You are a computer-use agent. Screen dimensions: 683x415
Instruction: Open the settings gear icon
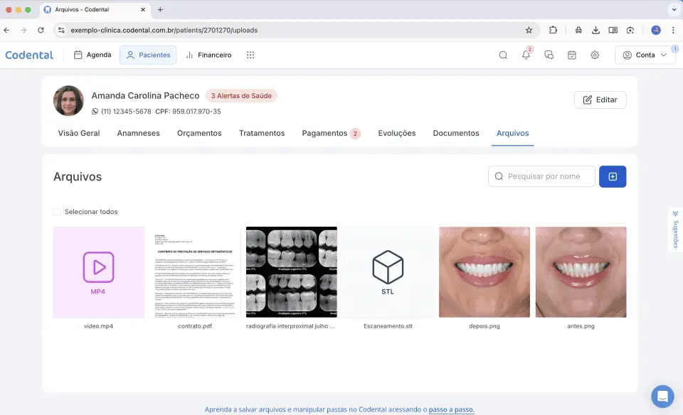click(595, 55)
